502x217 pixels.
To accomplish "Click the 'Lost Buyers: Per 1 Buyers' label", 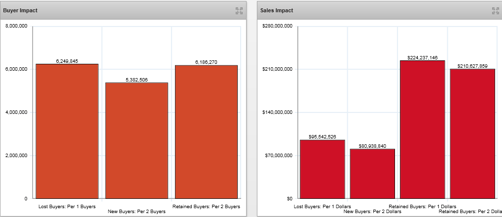I will pyautogui.click(x=67, y=207).
